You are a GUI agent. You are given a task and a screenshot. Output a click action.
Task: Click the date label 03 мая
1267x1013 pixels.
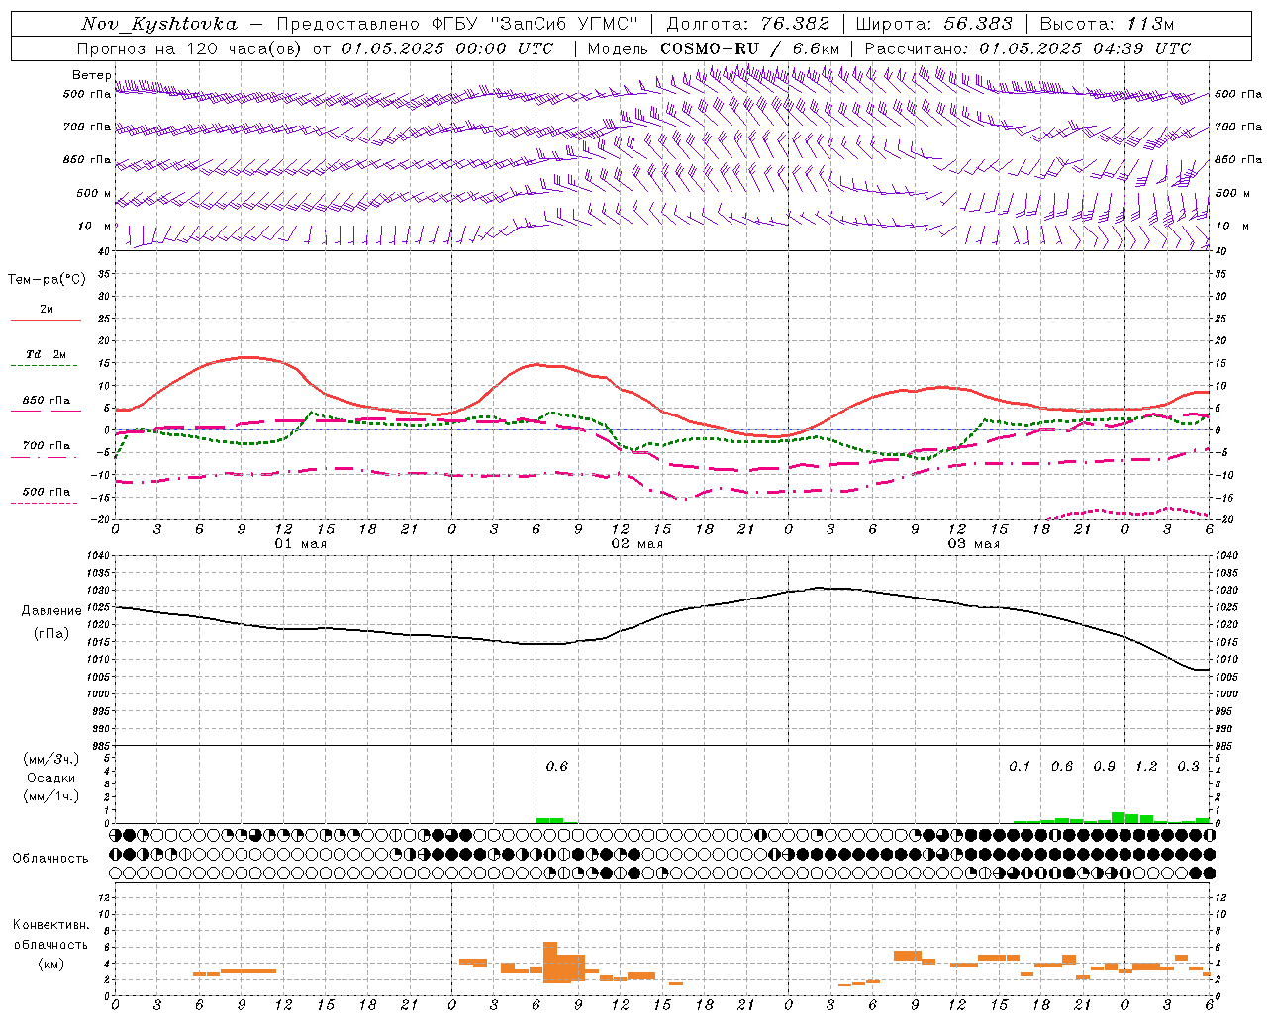[x=973, y=544]
